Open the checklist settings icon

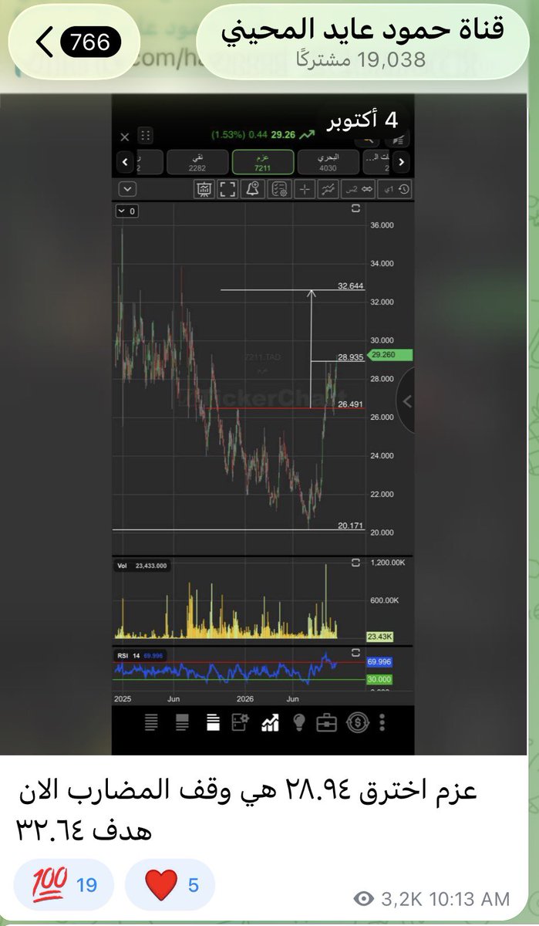278,189
